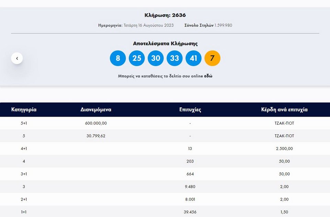
Task: Click the Κλήρωση: 2636 title
Action: 165,15
